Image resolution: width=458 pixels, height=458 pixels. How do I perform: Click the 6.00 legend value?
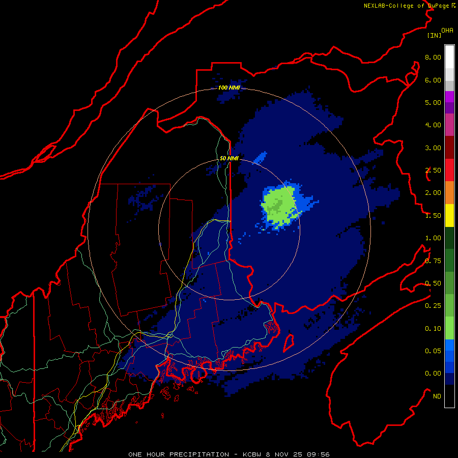(x=433, y=80)
